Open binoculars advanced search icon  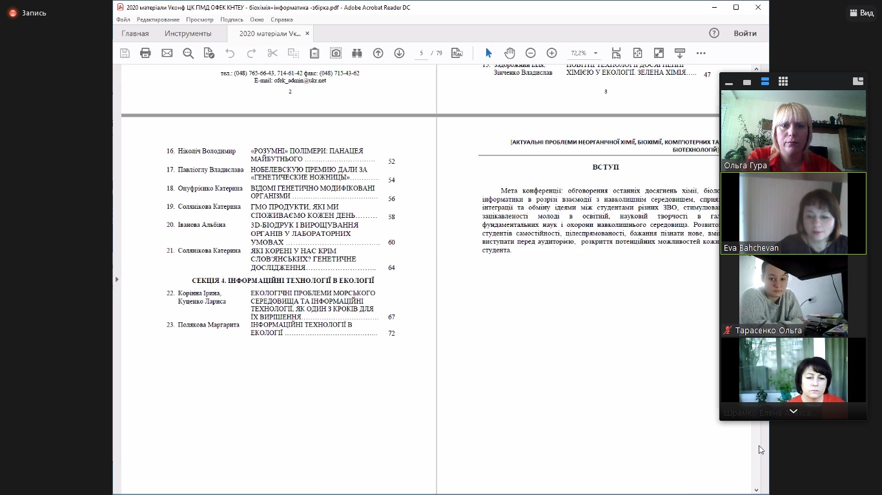(356, 53)
